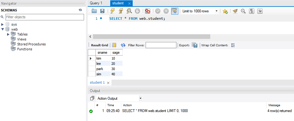294x121 pixels.
Task: Select the student 1 result tab
Action: [x=97, y=82]
